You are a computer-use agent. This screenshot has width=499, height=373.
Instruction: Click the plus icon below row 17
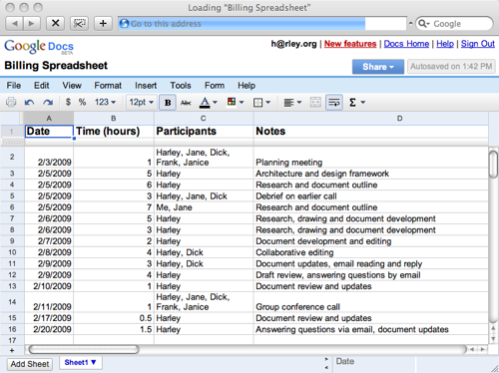click(x=12, y=350)
